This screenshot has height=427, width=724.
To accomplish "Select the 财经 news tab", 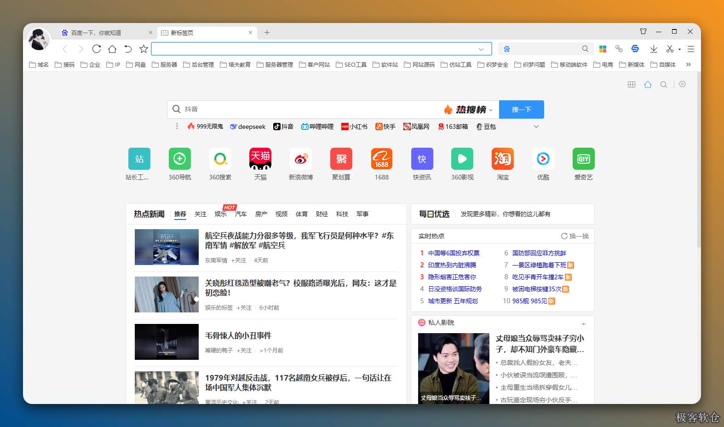I will (x=322, y=214).
